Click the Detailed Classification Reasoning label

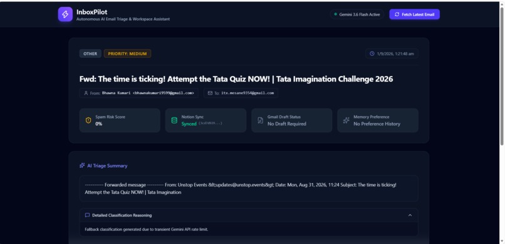click(122, 215)
